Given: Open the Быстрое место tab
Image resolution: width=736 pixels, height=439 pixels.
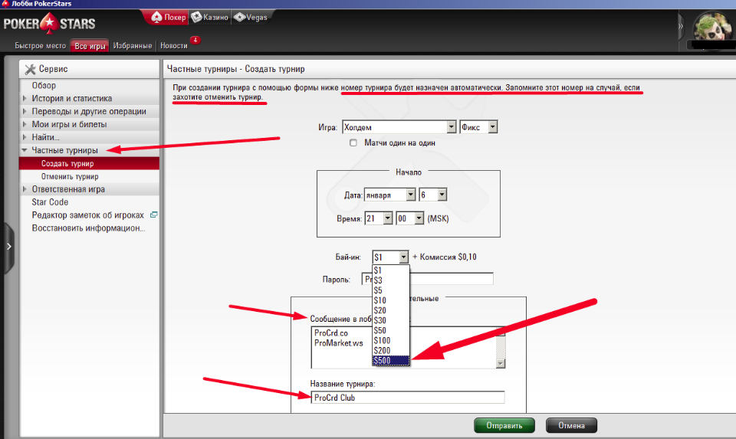Looking at the screenshot, I should [x=41, y=46].
